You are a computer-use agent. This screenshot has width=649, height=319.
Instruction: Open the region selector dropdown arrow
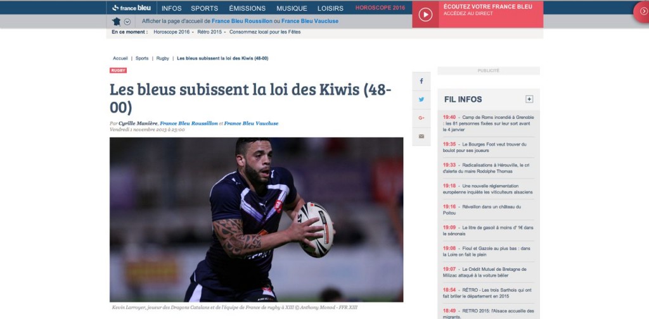click(x=127, y=22)
